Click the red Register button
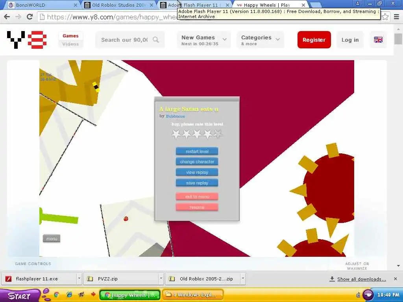403x302 pixels. (314, 40)
